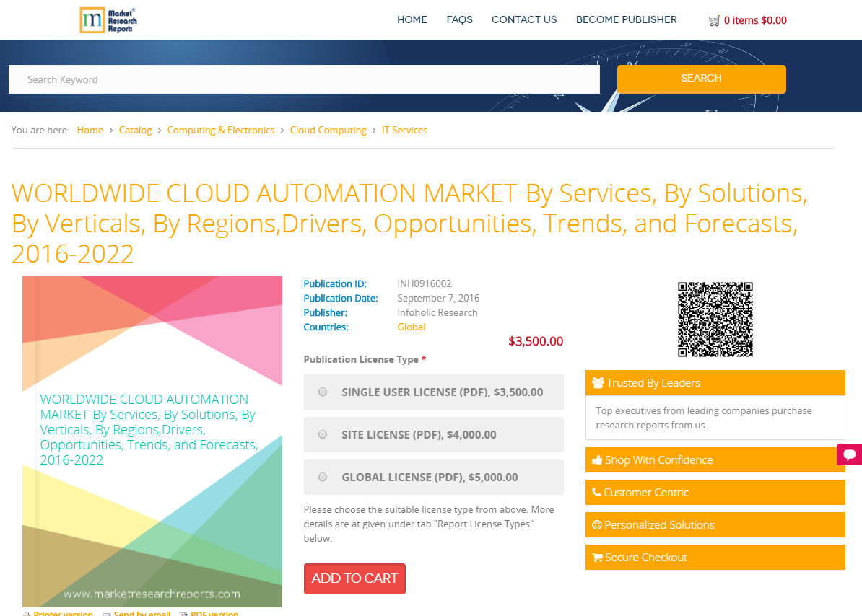Open the shopping cart icon in the header
The height and width of the screenshot is (616, 862).
[715, 20]
